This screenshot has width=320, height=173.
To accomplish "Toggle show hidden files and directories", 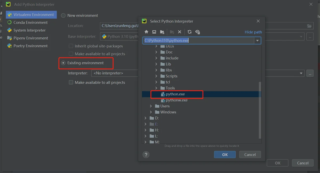I will point(198,32).
